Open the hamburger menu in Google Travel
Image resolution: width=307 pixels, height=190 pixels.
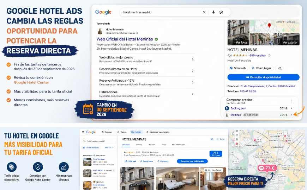83,132
